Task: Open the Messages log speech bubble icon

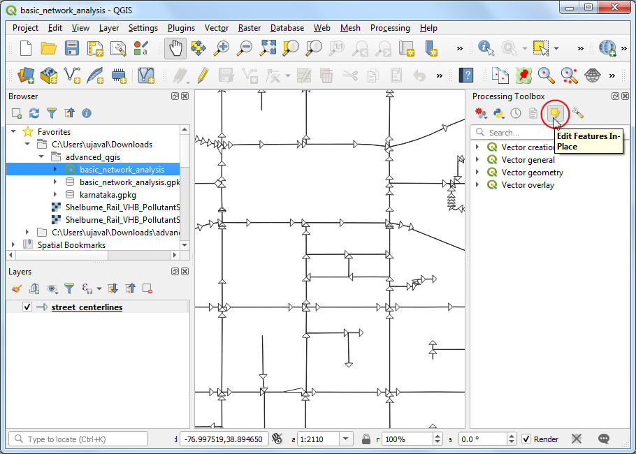Action: tap(604, 439)
